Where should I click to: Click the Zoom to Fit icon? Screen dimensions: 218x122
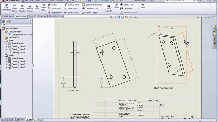click(111, 17)
